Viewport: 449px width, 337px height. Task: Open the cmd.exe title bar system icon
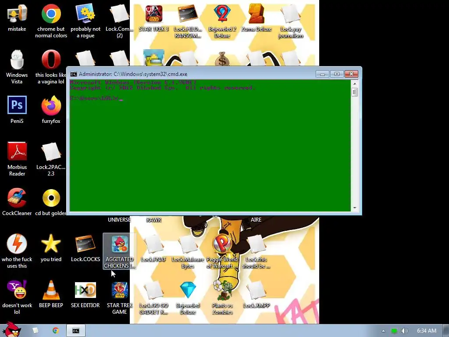click(x=74, y=74)
